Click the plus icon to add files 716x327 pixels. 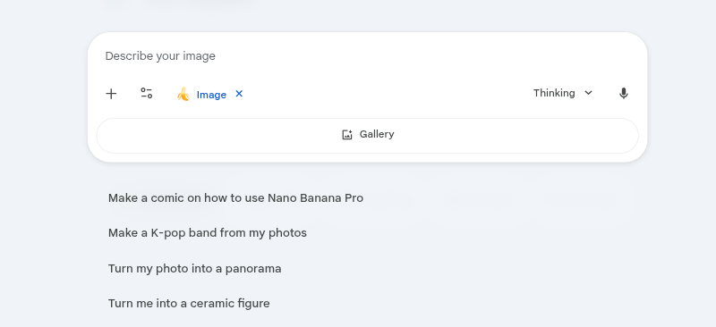(111, 94)
